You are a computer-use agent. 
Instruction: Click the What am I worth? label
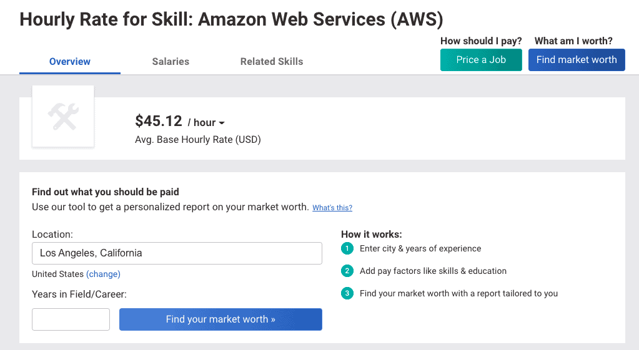[x=573, y=41]
